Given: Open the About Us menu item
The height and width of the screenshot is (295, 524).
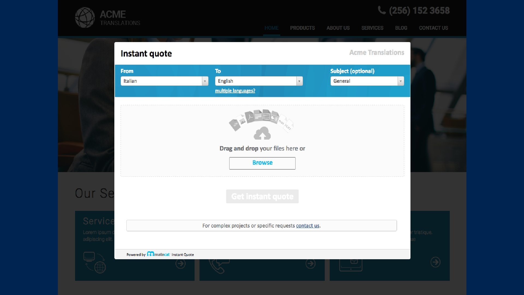Looking at the screenshot, I should click(338, 28).
